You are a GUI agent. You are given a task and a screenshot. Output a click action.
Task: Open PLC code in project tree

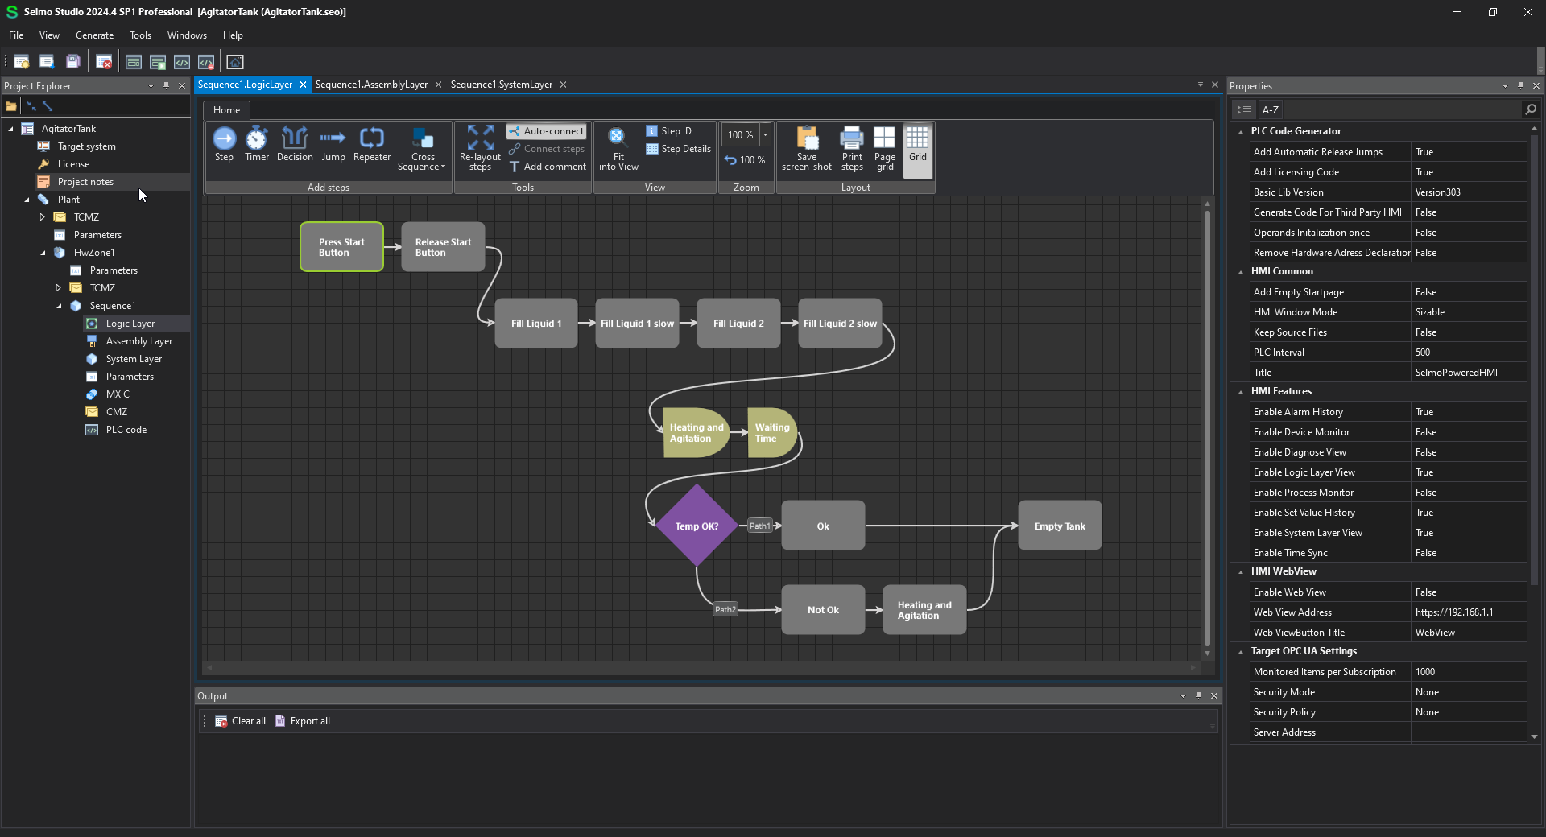point(126,430)
